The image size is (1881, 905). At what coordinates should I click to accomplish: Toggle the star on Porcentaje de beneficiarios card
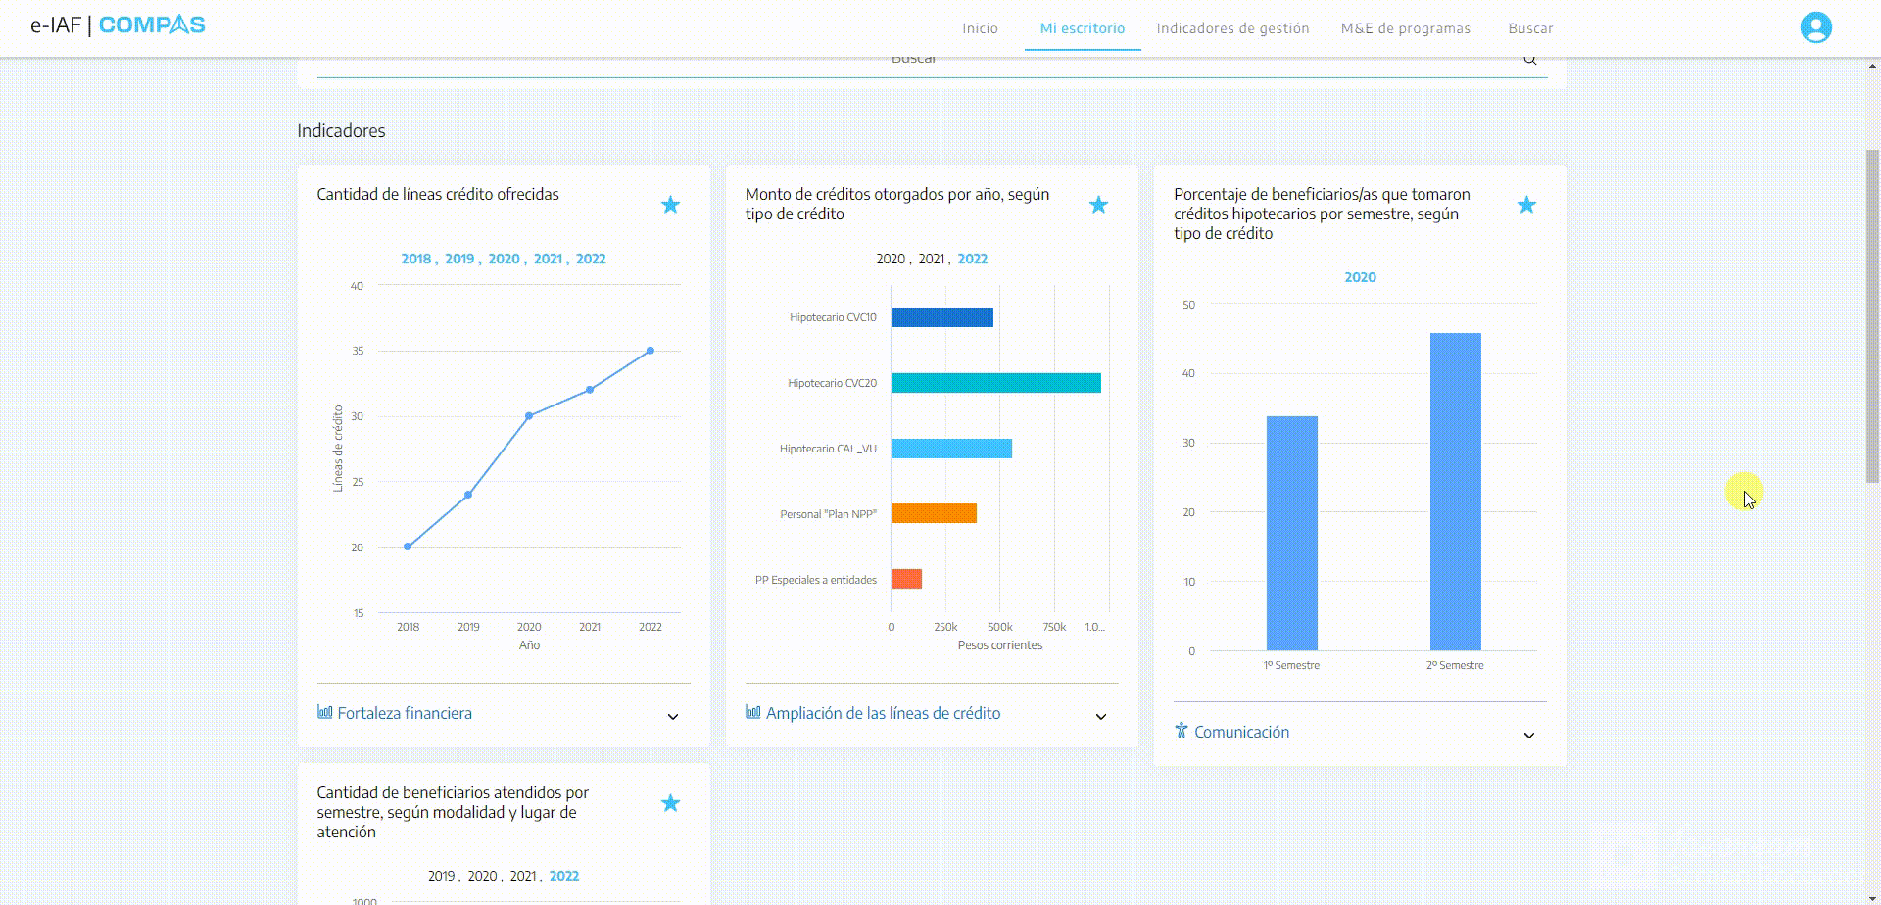pyautogui.click(x=1526, y=205)
